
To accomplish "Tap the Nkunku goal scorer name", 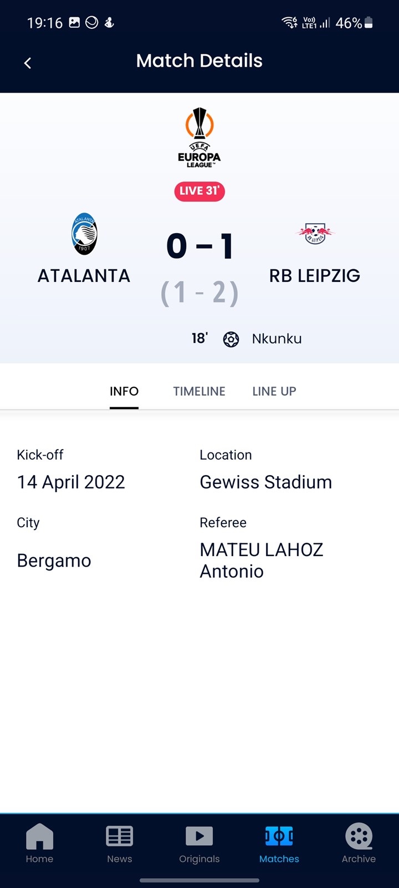I will click(277, 339).
